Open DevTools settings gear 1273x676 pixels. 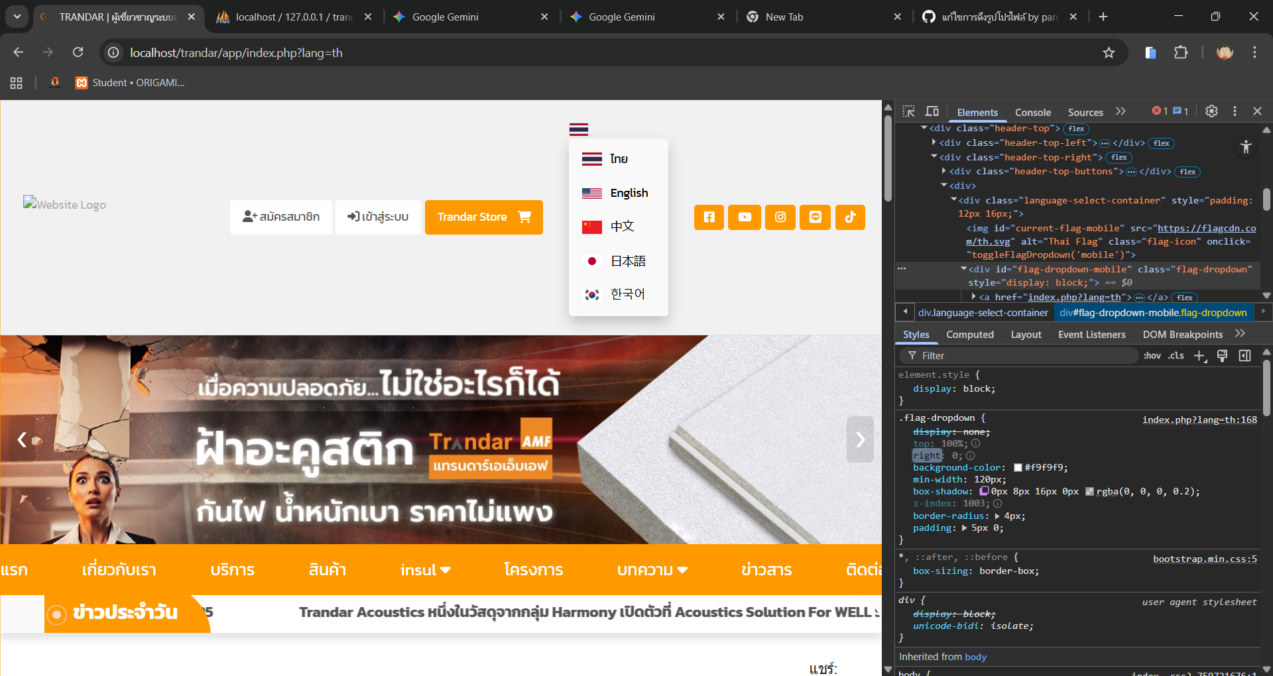pyautogui.click(x=1211, y=111)
